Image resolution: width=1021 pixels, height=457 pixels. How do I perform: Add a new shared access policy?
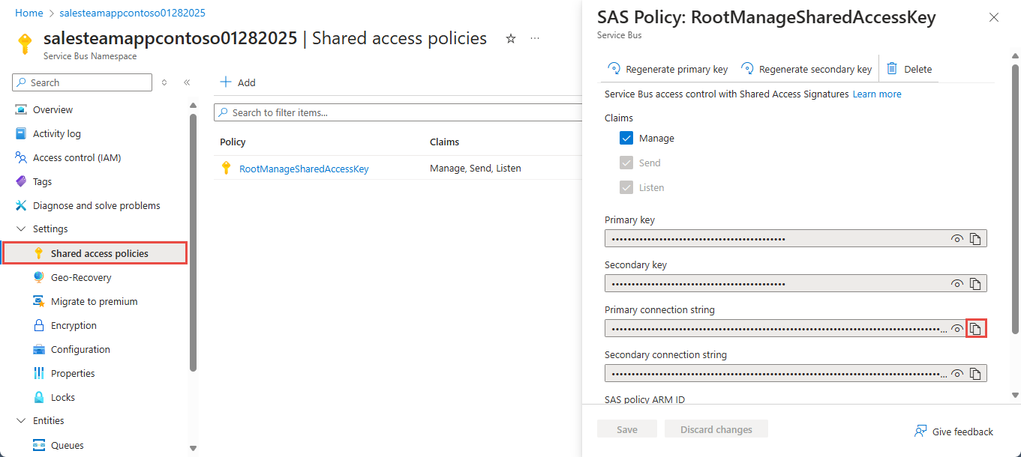pyautogui.click(x=238, y=82)
